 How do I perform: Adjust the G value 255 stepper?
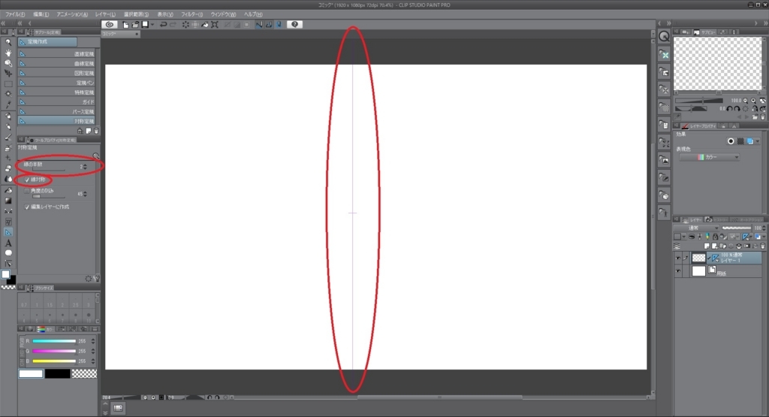click(x=93, y=352)
